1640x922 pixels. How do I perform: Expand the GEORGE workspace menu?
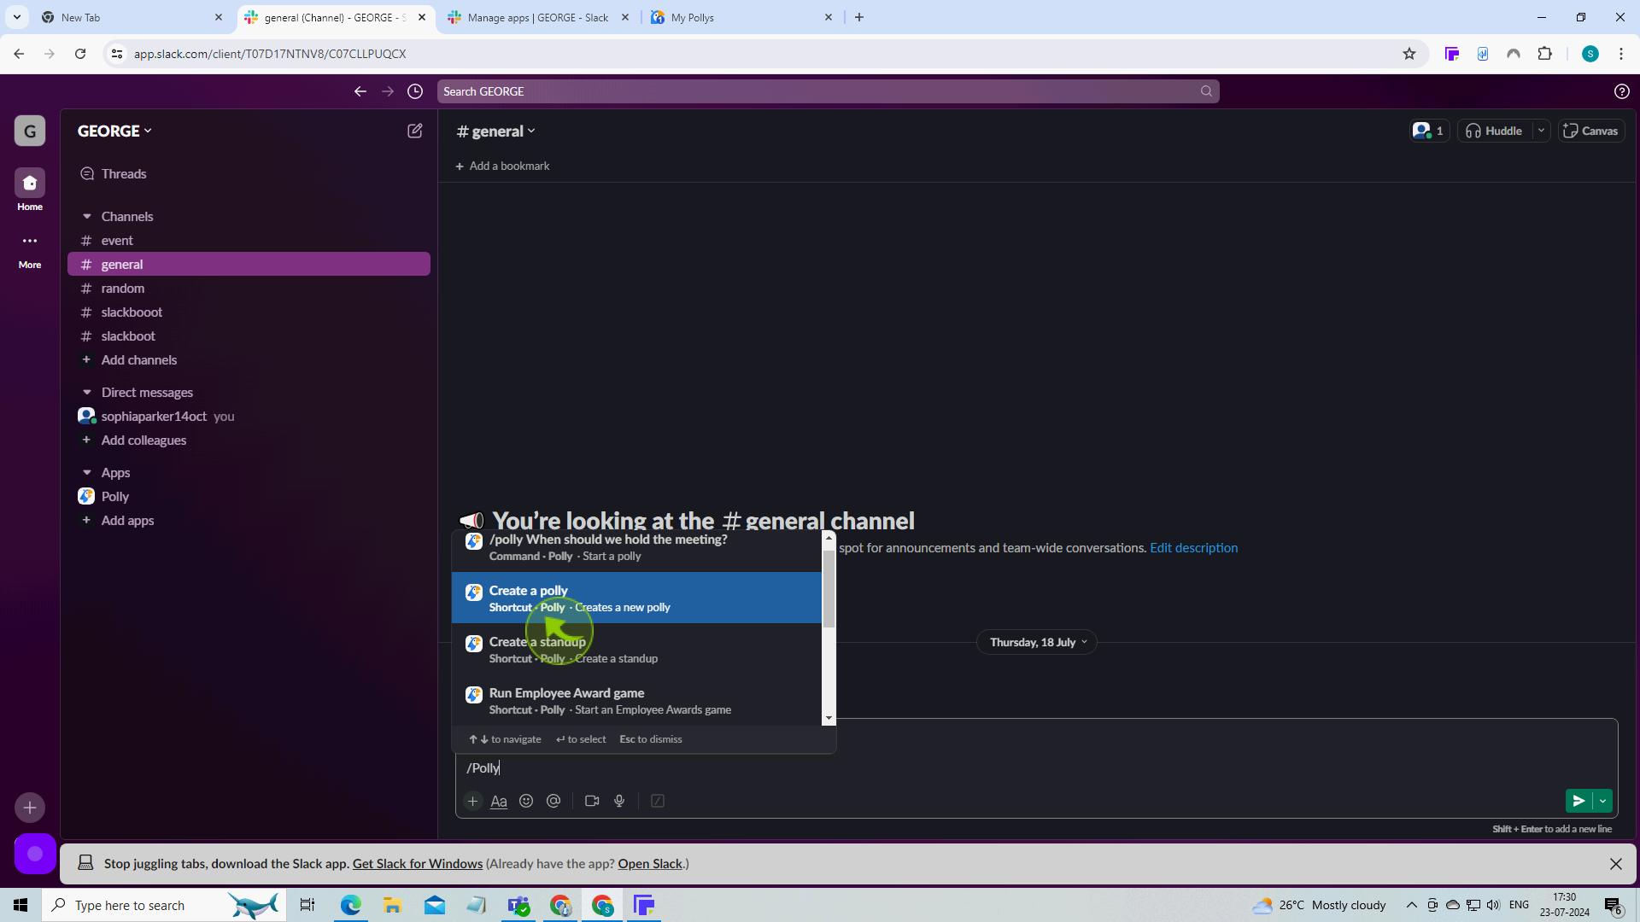pyautogui.click(x=114, y=131)
